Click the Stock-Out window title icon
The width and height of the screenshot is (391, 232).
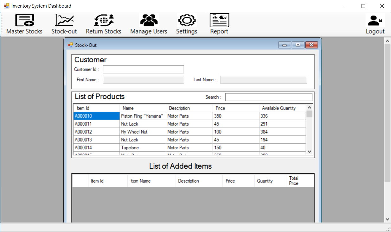[x=70, y=45]
